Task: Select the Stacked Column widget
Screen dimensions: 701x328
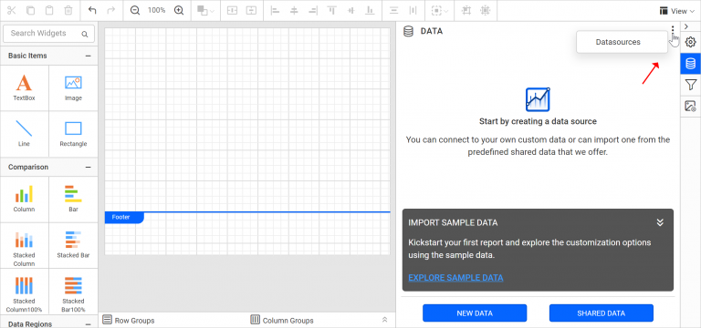Action: [24, 245]
